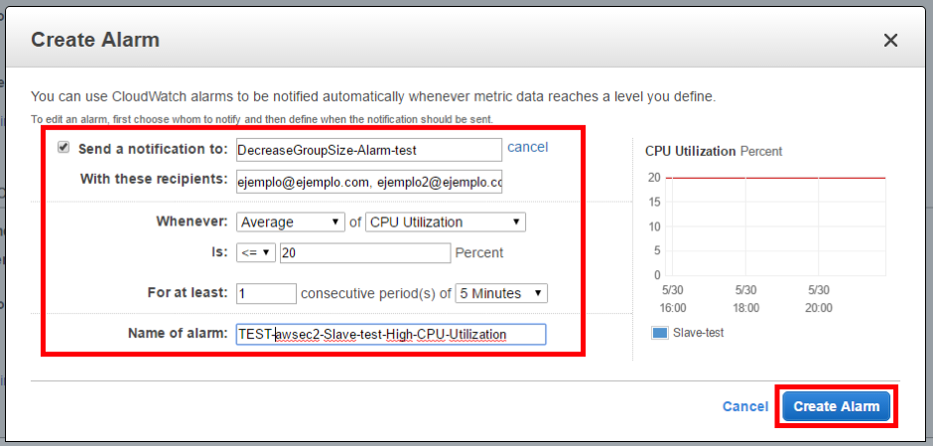The image size is (933, 446).
Task: Close the Create Alarm dialog with X
Action: (890, 41)
